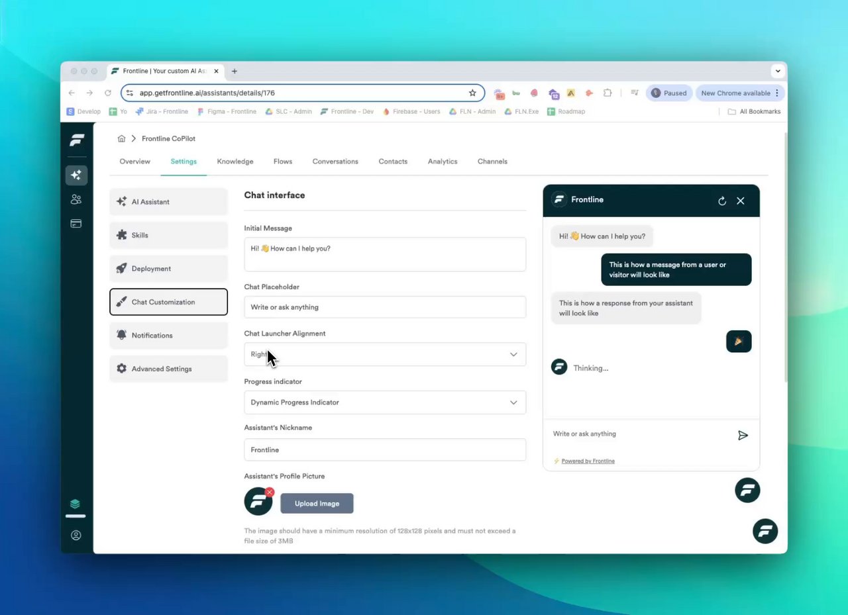The height and width of the screenshot is (615, 848).
Task: Click the send message arrow in chat preview
Action: [743, 435]
